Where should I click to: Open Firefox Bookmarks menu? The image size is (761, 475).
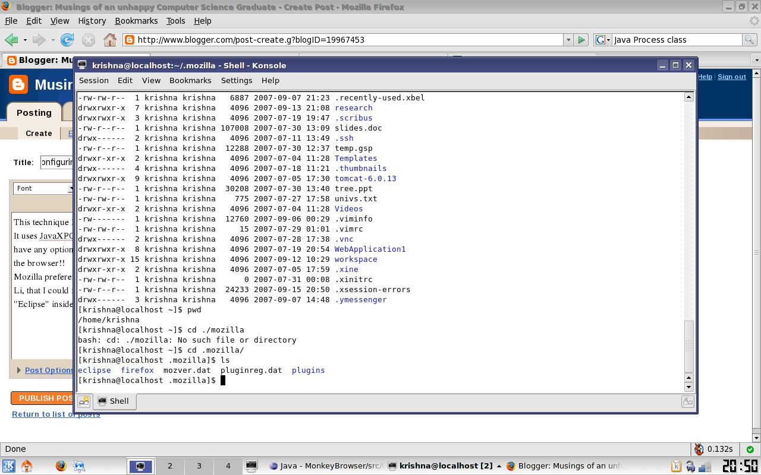(x=136, y=21)
